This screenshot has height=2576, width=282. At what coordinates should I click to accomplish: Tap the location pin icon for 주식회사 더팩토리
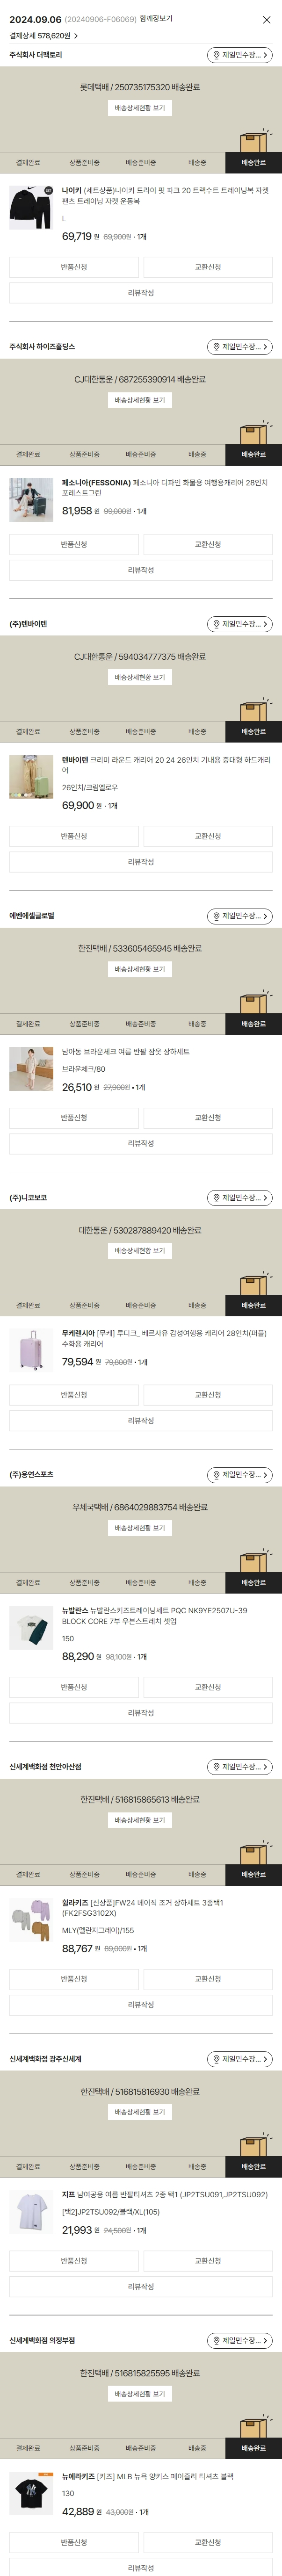coord(215,55)
